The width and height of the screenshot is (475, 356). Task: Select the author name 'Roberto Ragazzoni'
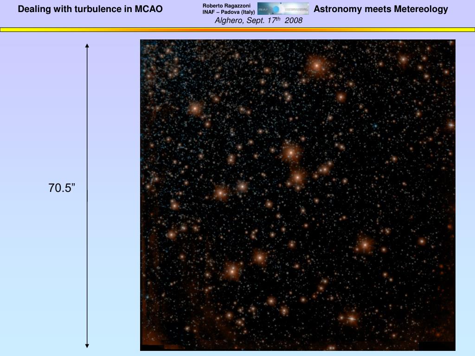tap(226, 6)
